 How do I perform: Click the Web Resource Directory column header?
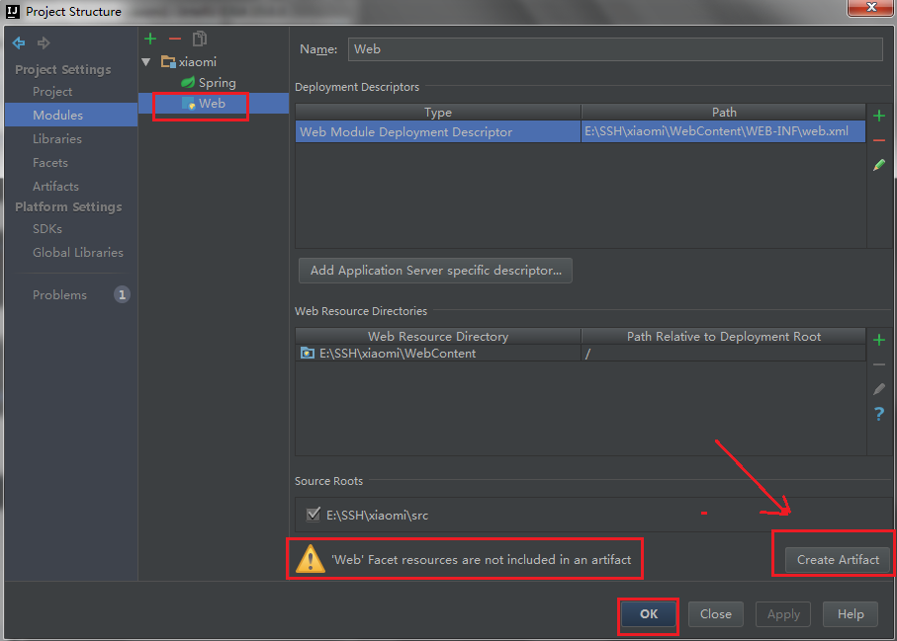pos(438,337)
